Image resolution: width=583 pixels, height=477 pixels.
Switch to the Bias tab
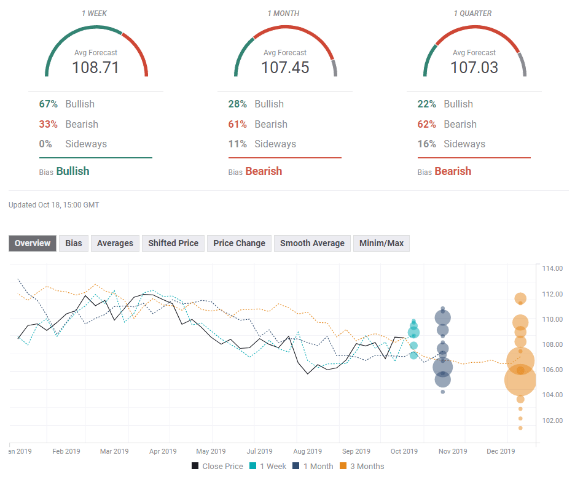73,243
